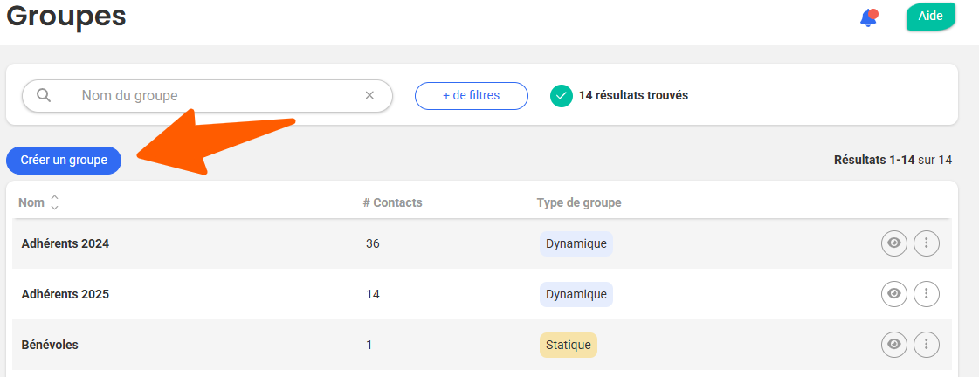The height and width of the screenshot is (377, 979).
Task: Open the Aide help button
Action: tap(930, 17)
